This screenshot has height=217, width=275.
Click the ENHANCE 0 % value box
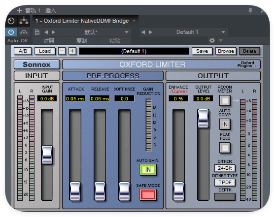pos(178,98)
